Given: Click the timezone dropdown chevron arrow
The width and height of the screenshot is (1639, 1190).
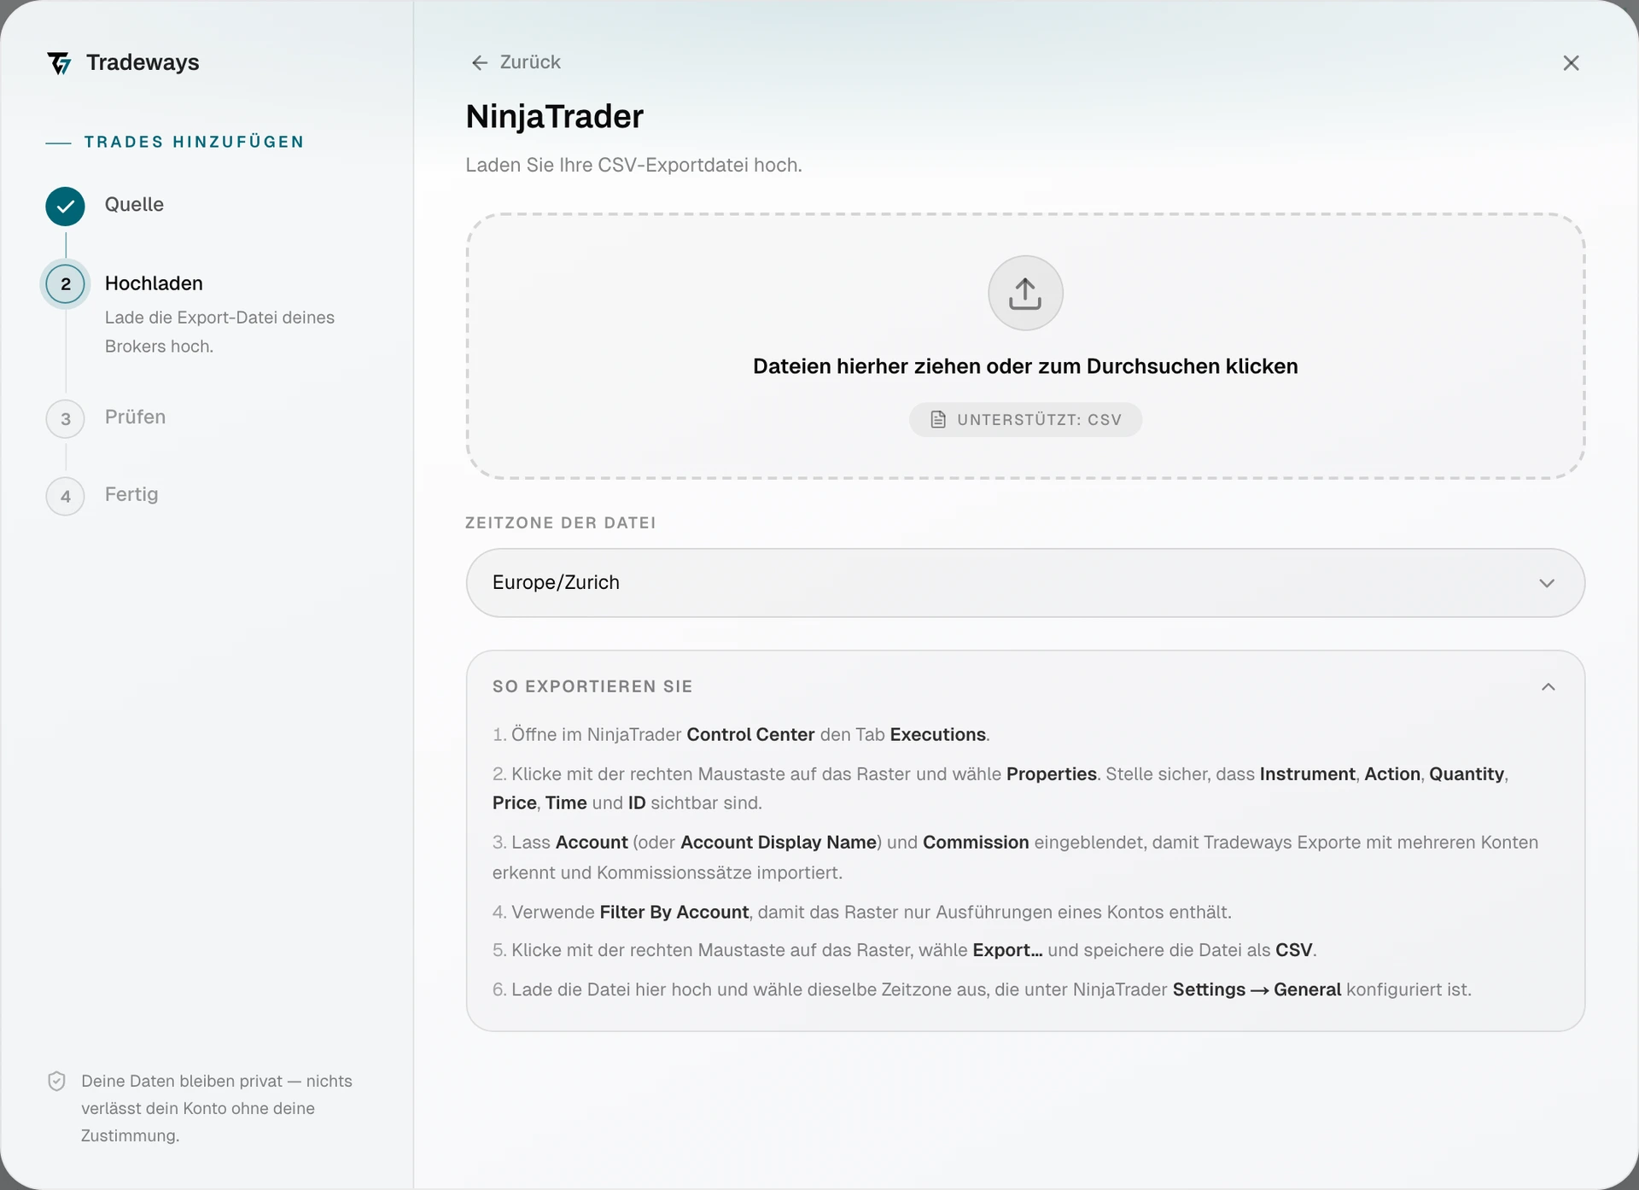Looking at the screenshot, I should (x=1547, y=583).
